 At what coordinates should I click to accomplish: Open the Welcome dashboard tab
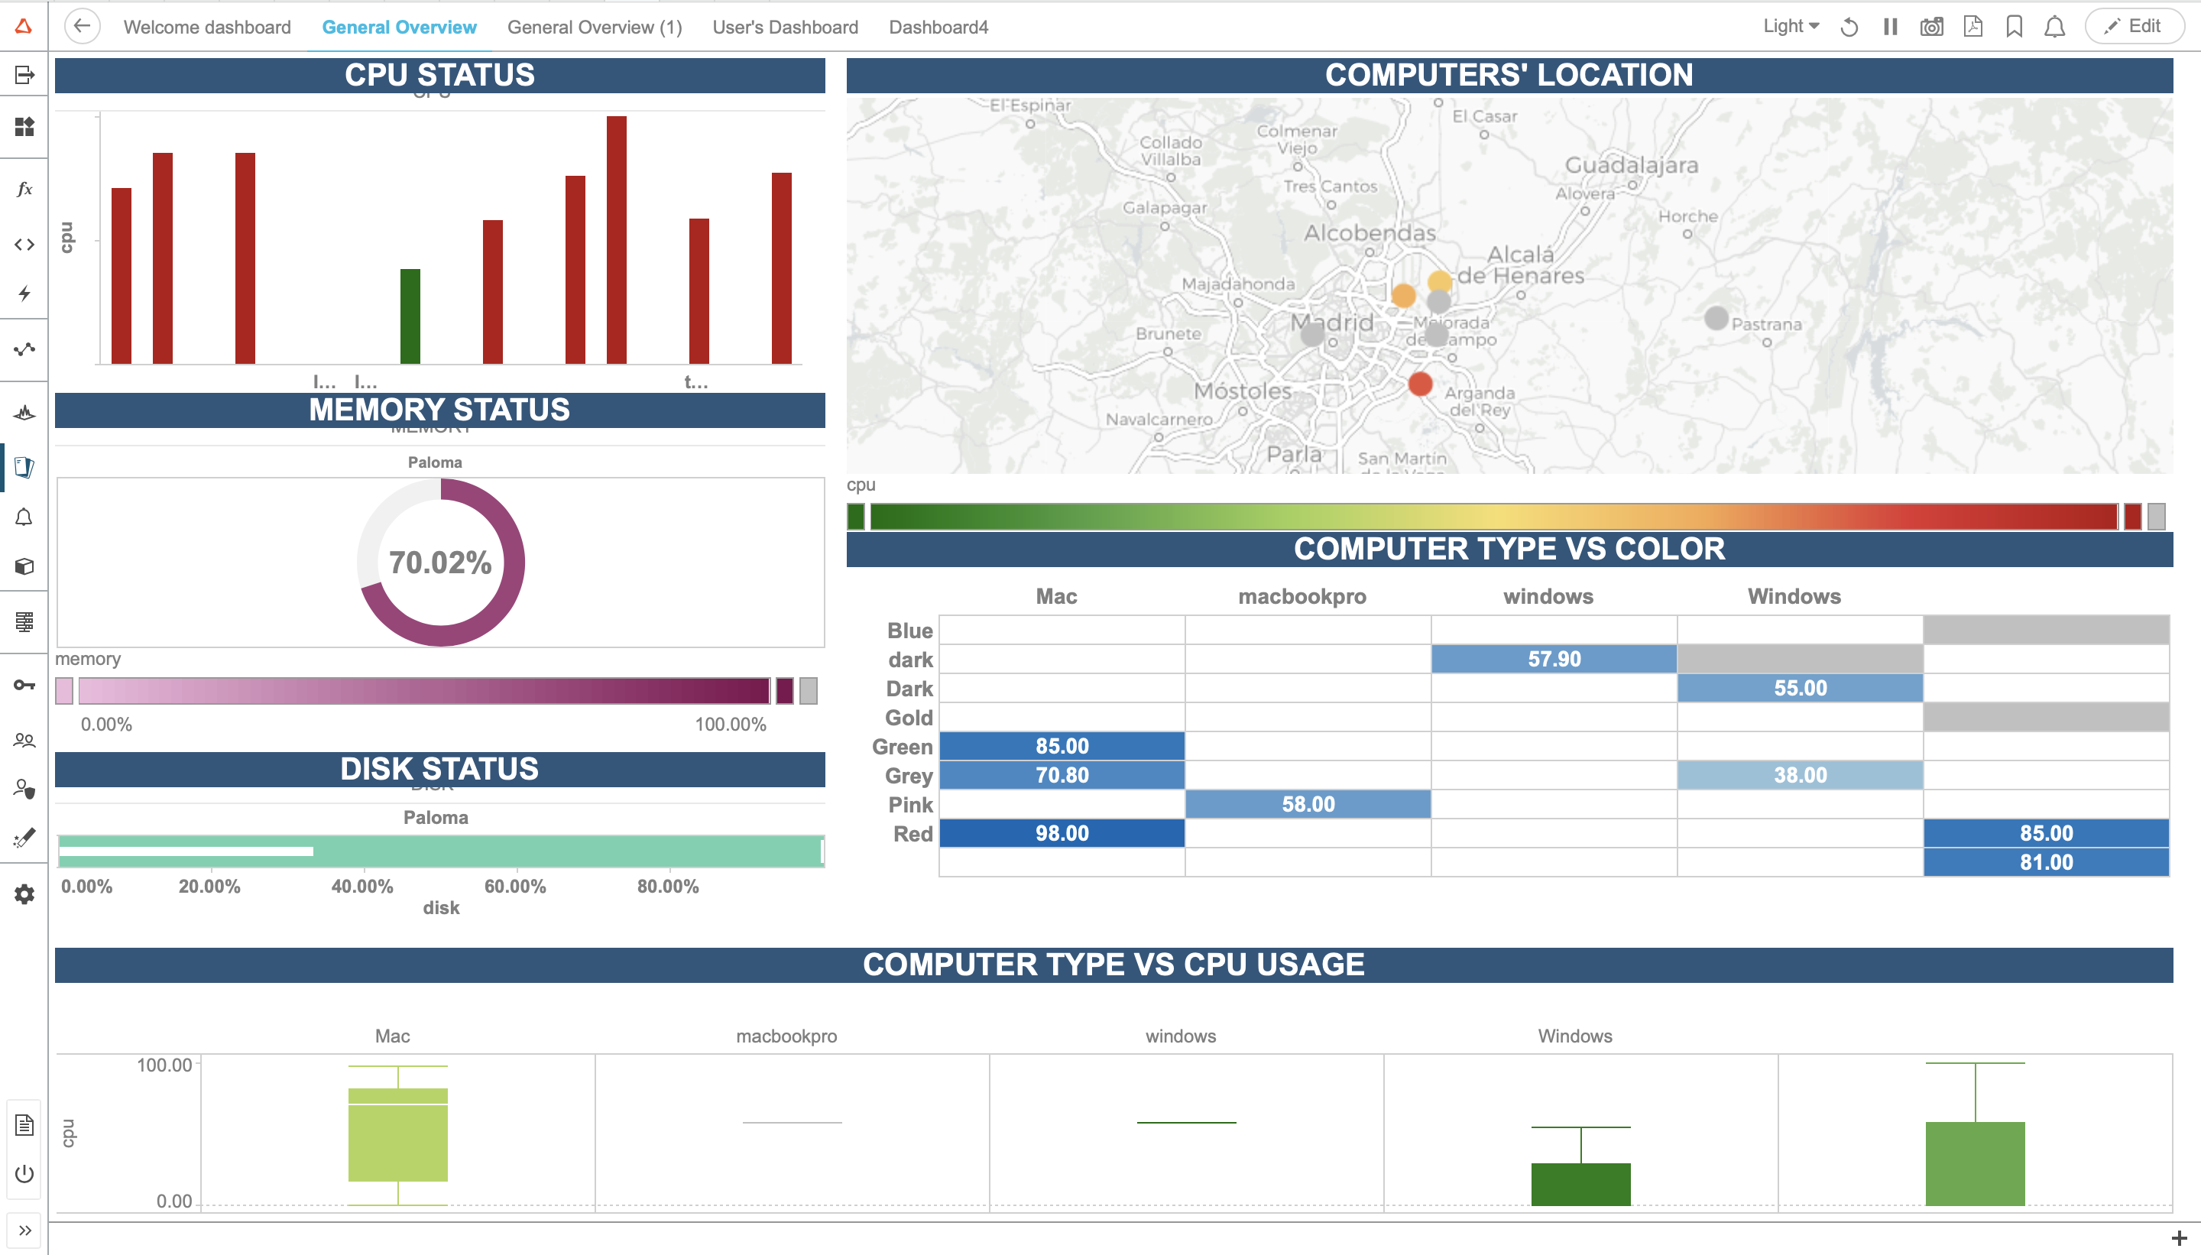coord(207,27)
